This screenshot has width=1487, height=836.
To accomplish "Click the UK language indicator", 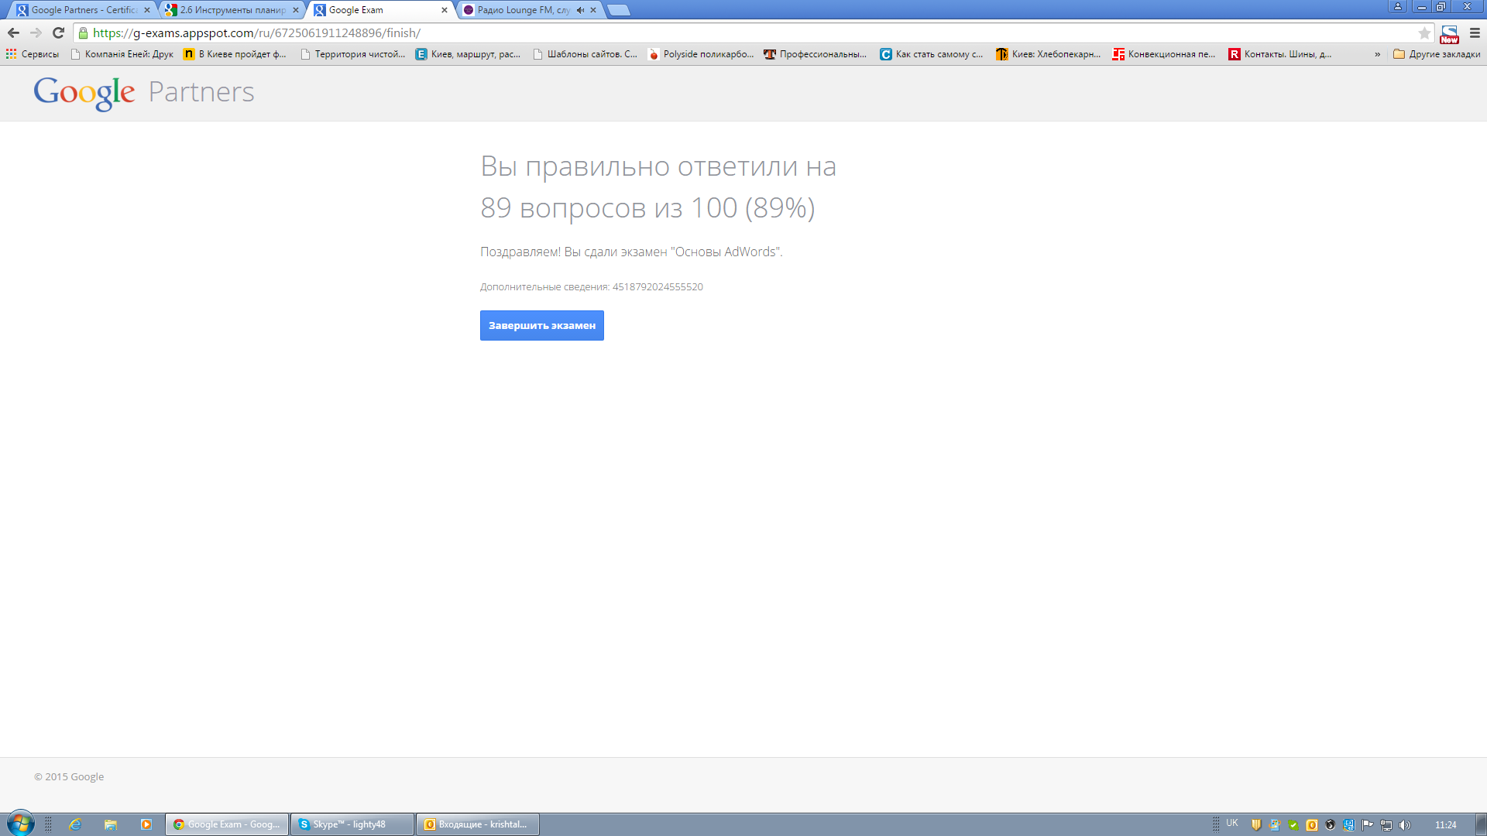I will [1232, 824].
